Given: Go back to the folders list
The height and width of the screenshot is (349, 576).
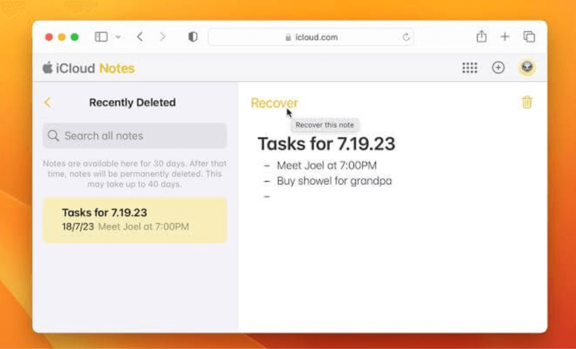Looking at the screenshot, I should (47, 103).
